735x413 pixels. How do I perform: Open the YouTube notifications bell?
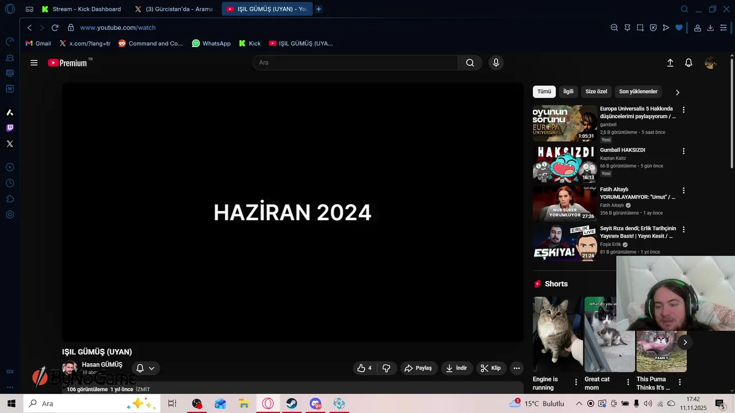tap(688, 63)
